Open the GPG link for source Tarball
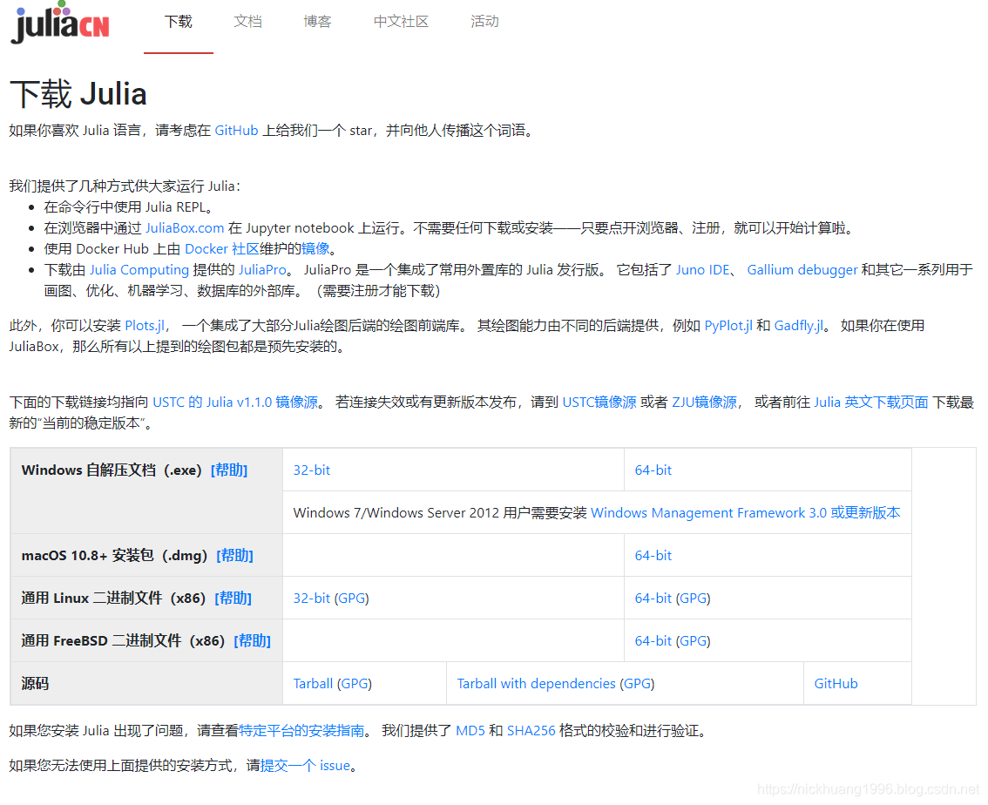The image size is (988, 805). 354,684
